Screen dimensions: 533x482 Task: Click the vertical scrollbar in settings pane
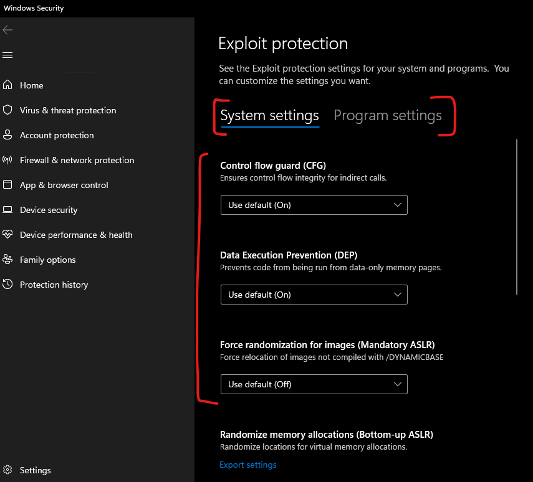pyautogui.click(x=517, y=217)
